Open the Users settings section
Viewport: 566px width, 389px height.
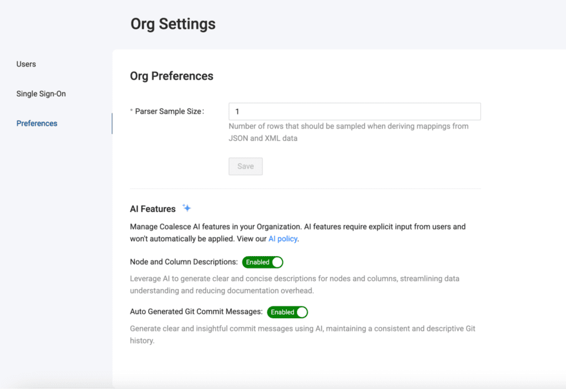(26, 64)
